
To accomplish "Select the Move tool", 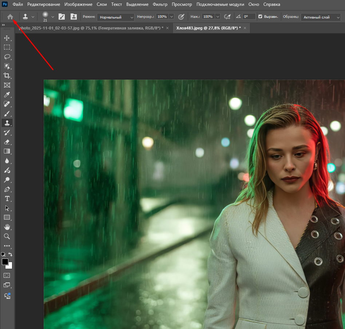I will (x=7, y=38).
